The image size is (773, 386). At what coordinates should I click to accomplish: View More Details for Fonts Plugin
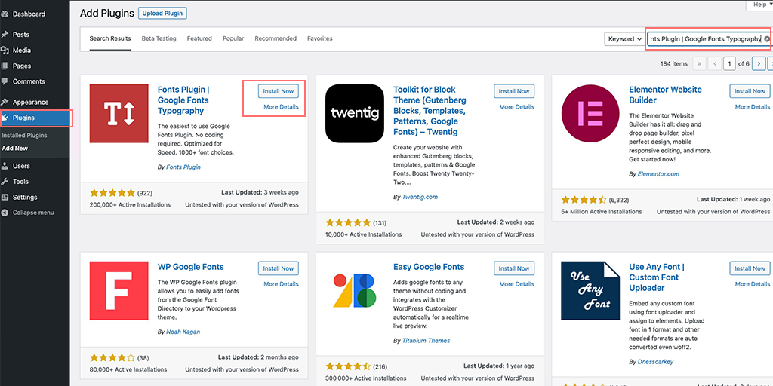pyautogui.click(x=281, y=107)
